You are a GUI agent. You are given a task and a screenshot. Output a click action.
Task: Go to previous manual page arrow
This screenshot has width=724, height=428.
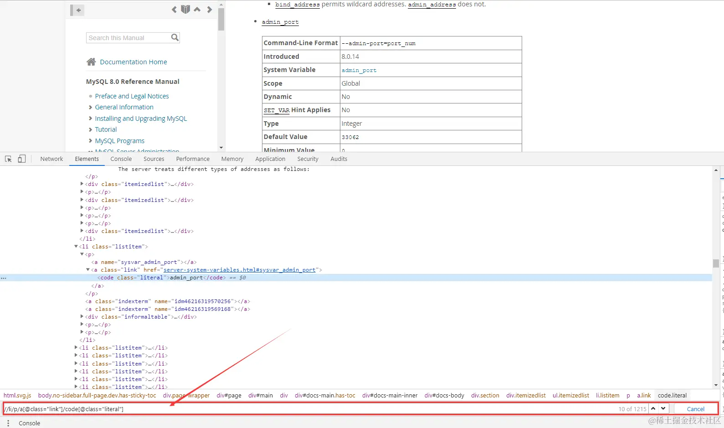[174, 10]
